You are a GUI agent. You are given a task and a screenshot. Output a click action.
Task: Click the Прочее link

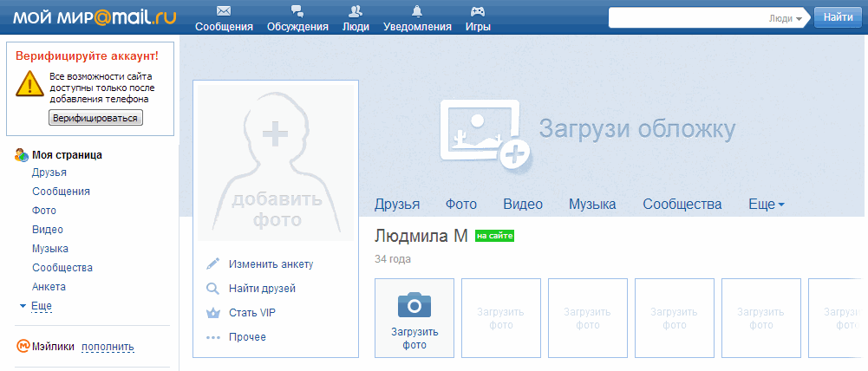pos(247,337)
